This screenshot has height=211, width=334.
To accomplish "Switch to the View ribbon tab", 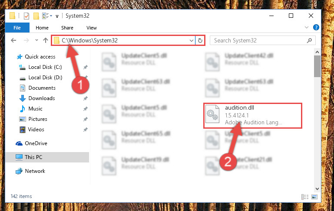I will (x=92, y=28).
